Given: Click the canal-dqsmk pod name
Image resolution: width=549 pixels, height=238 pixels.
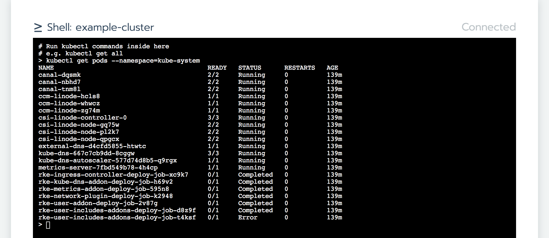Looking at the screenshot, I should tap(60, 75).
